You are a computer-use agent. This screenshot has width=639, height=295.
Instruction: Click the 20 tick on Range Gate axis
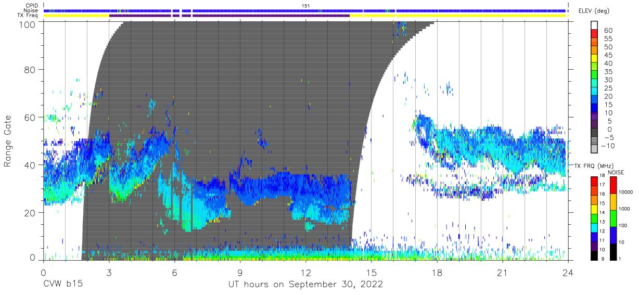[31, 213]
